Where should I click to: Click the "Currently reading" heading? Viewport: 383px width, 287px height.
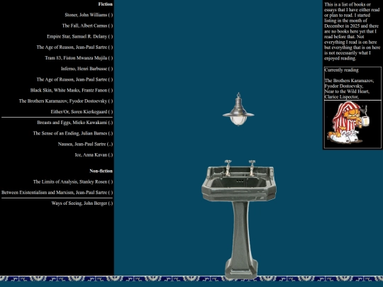click(x=341, y=69)
